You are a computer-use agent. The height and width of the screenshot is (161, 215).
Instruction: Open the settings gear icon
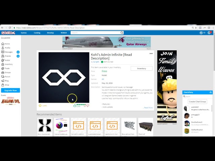209,33
